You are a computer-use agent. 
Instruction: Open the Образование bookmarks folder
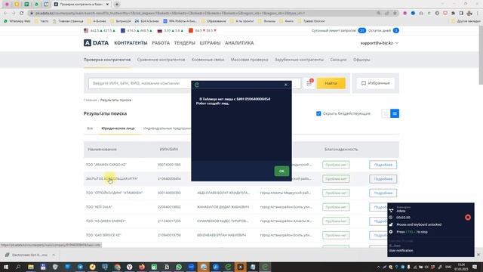(x=214, y=21)
